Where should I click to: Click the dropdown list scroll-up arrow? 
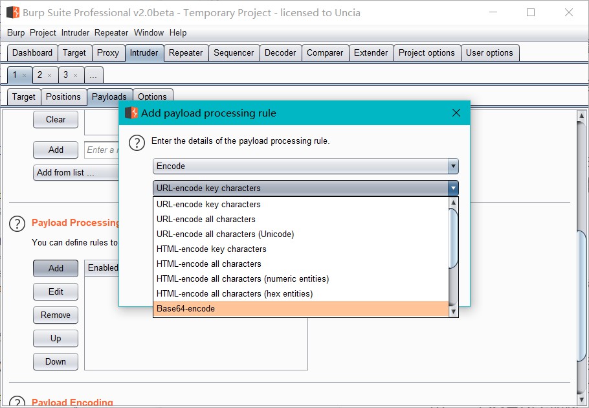(x=453, y=203)
